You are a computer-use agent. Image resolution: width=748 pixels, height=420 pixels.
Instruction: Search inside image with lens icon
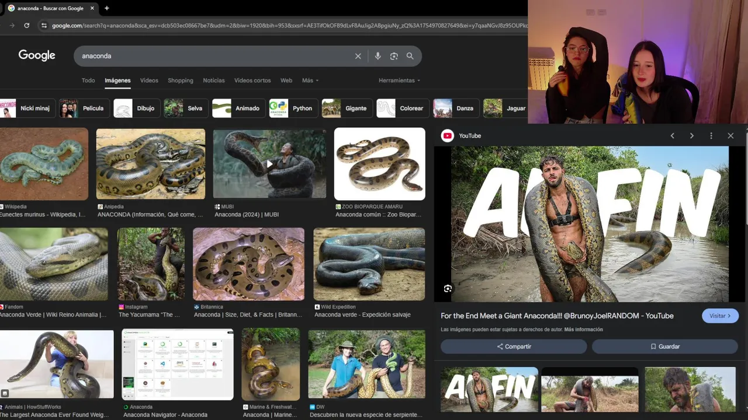tap(448, 289)
